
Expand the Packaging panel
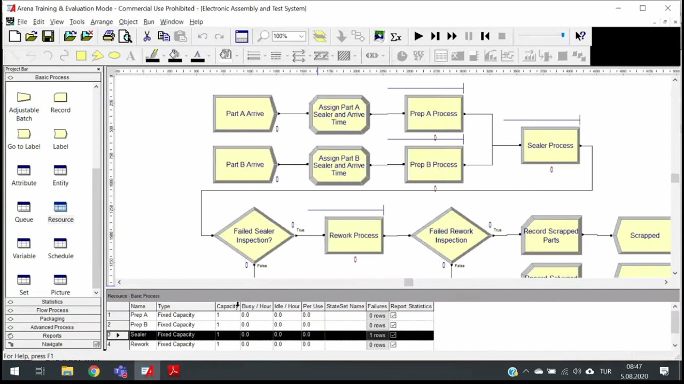tap(52, 319)
